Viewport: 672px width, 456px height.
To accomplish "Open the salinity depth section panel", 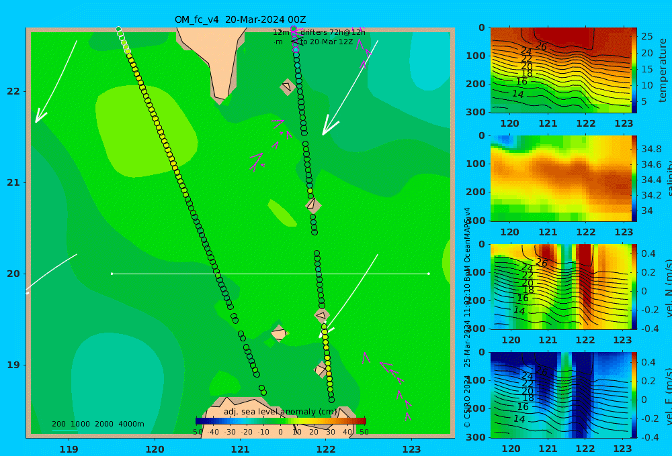I will click(x=560, y=178).
